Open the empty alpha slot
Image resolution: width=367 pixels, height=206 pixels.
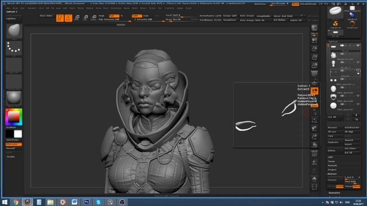[x=14, y=65]
